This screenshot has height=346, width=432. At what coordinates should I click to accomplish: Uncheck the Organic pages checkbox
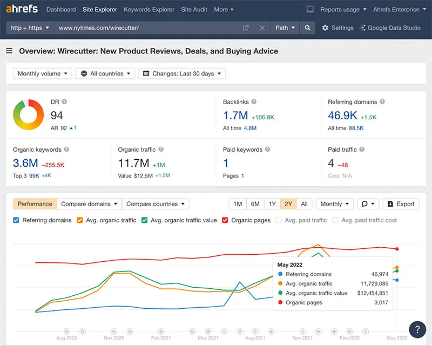[x=226, y=220]
